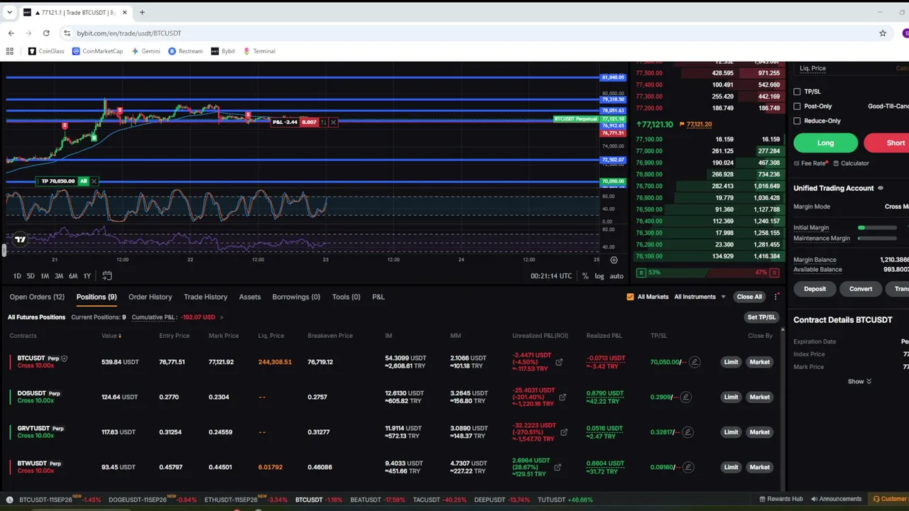The height and width of the screenshot is (511, 909).
Task: Open the CoinGlass bookmark
Action: tap(46, 51)
